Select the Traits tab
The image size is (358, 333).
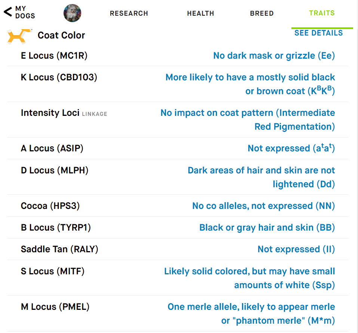coord(322,13)
